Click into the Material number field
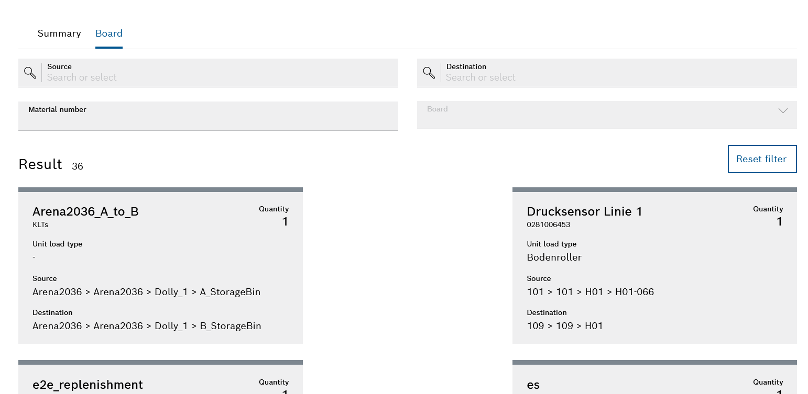Screen dimensions: 808x394 pyautogui.click(x=208, y=116)
